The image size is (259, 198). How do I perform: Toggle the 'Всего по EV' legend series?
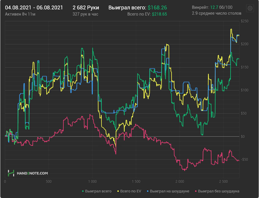[129, 191]
